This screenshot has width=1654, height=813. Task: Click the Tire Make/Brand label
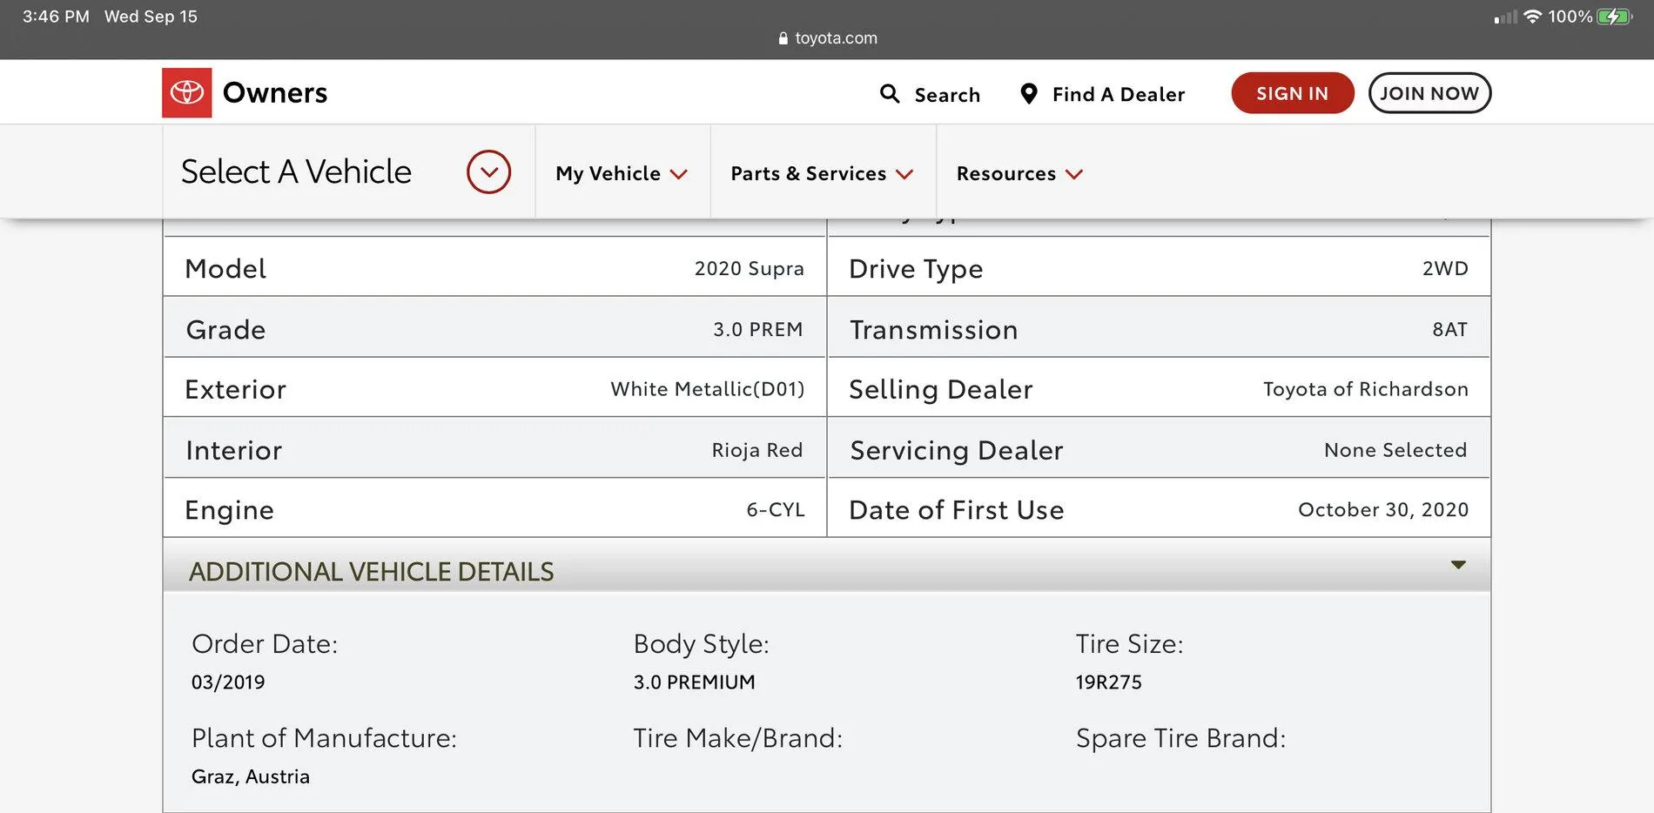coord(738,737)
